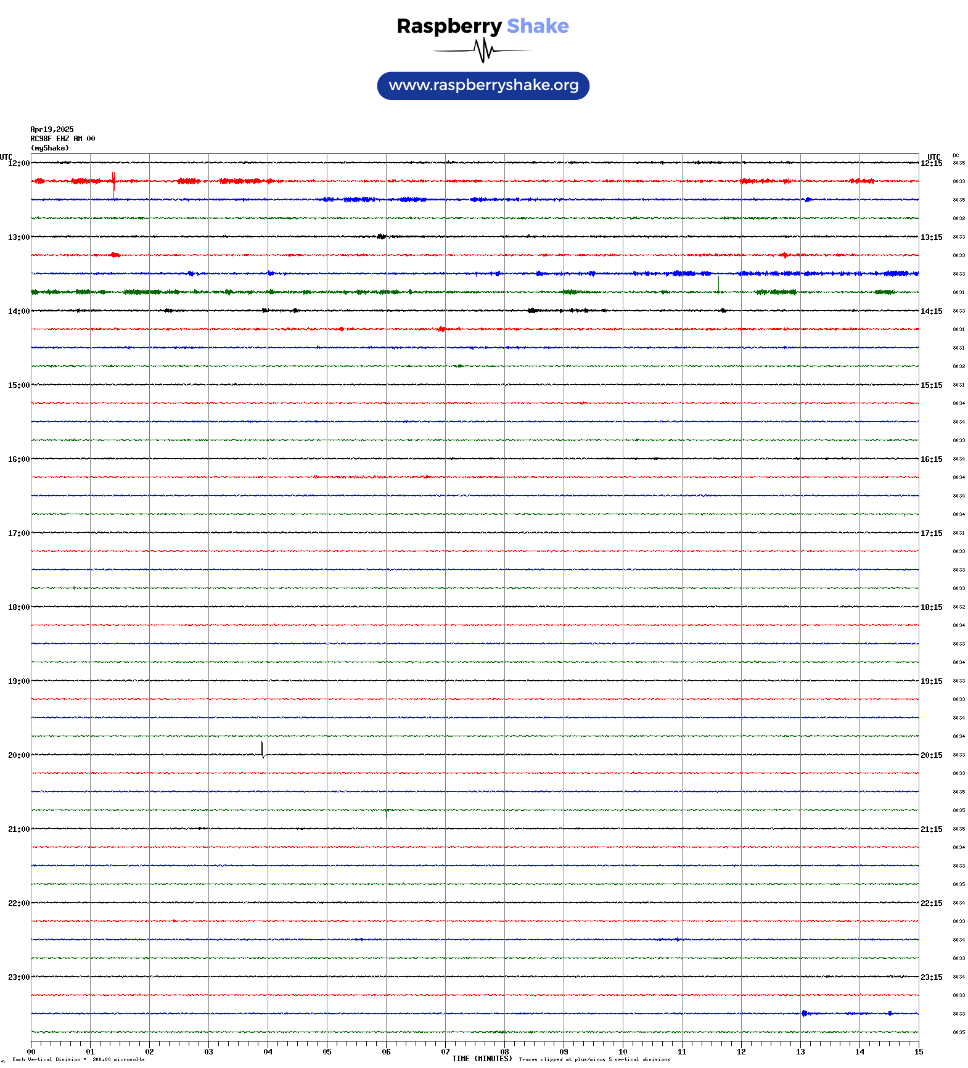Click the TIME (MINUTES) axis title

tap(482, 1059)
